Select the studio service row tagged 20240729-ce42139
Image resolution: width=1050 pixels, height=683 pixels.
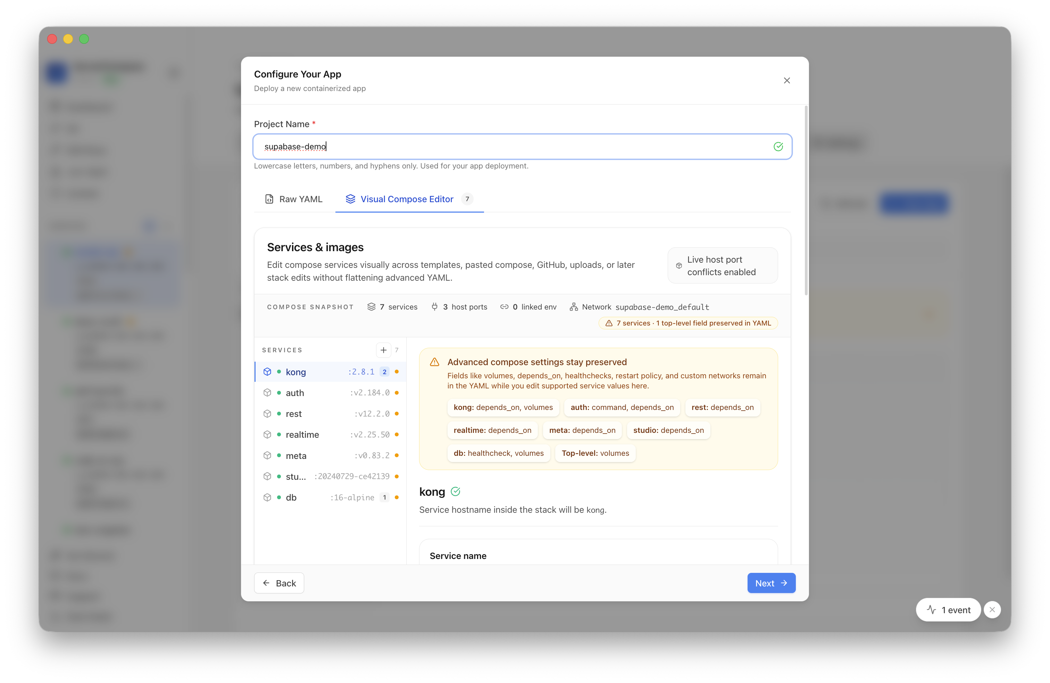(331, 476)
